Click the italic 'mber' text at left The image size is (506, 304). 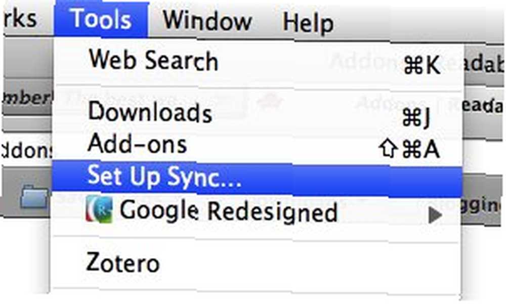[27, 97]
